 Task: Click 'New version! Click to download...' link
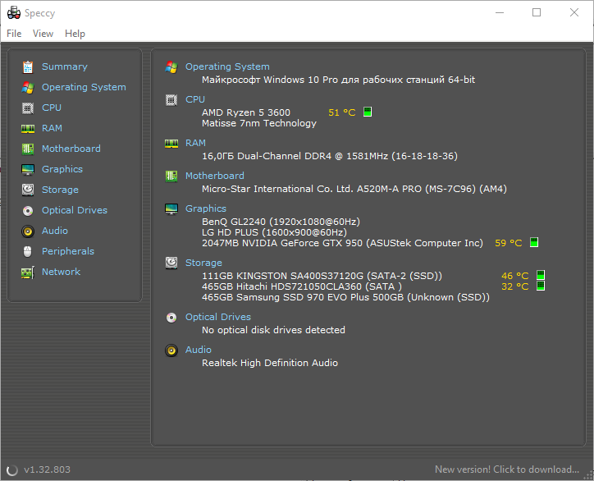pos(507,470)
